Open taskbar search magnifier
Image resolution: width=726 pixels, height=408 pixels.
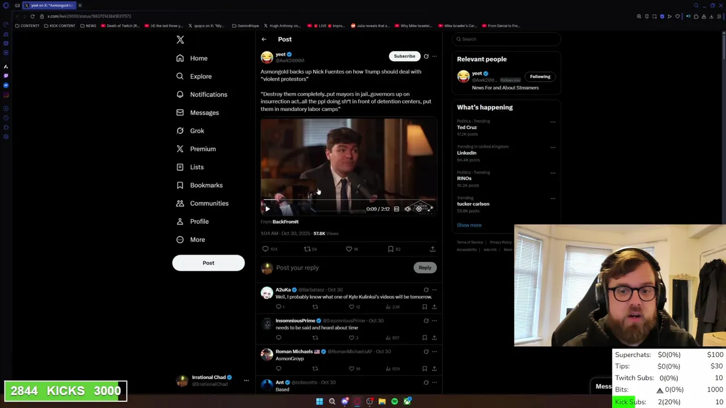pyautogui.click(x=332, y=402)
